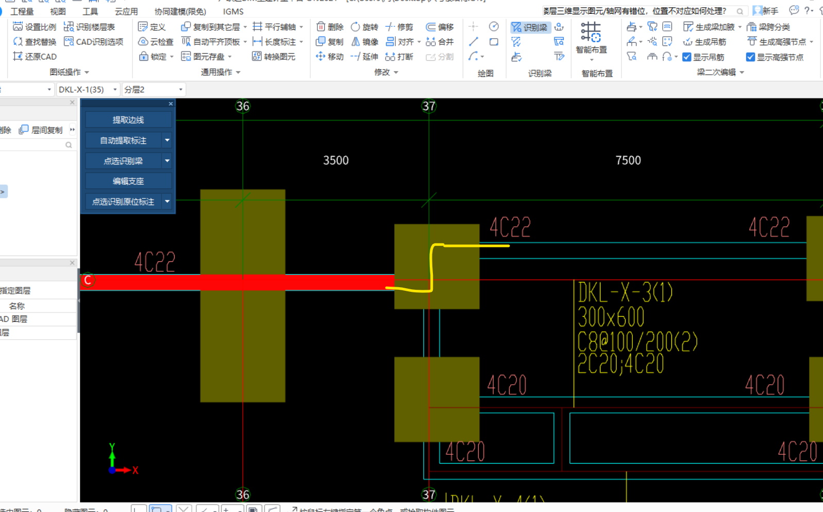823x512 pixels.
Task: Toggle 显示高强节点 checkbox
Action: pyautogui.click(x=750, y=57)
